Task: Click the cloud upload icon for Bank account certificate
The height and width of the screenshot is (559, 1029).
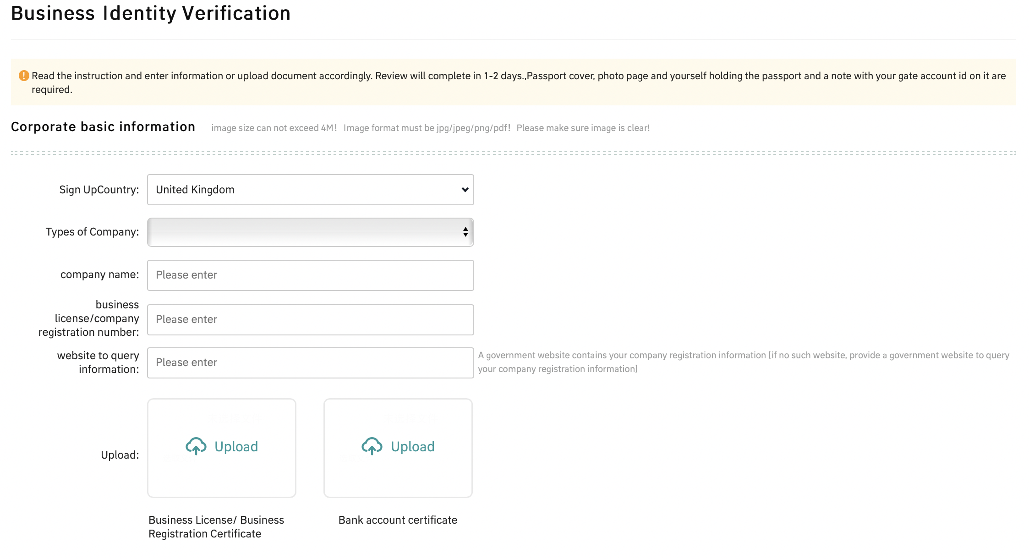Action: pyautogui.click(x=372, y=446)
